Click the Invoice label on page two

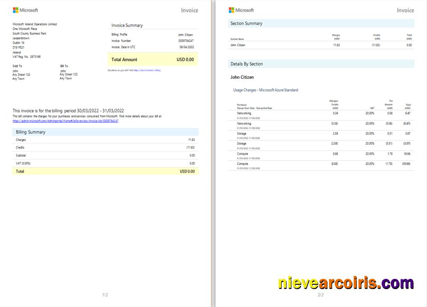(405, 10)
